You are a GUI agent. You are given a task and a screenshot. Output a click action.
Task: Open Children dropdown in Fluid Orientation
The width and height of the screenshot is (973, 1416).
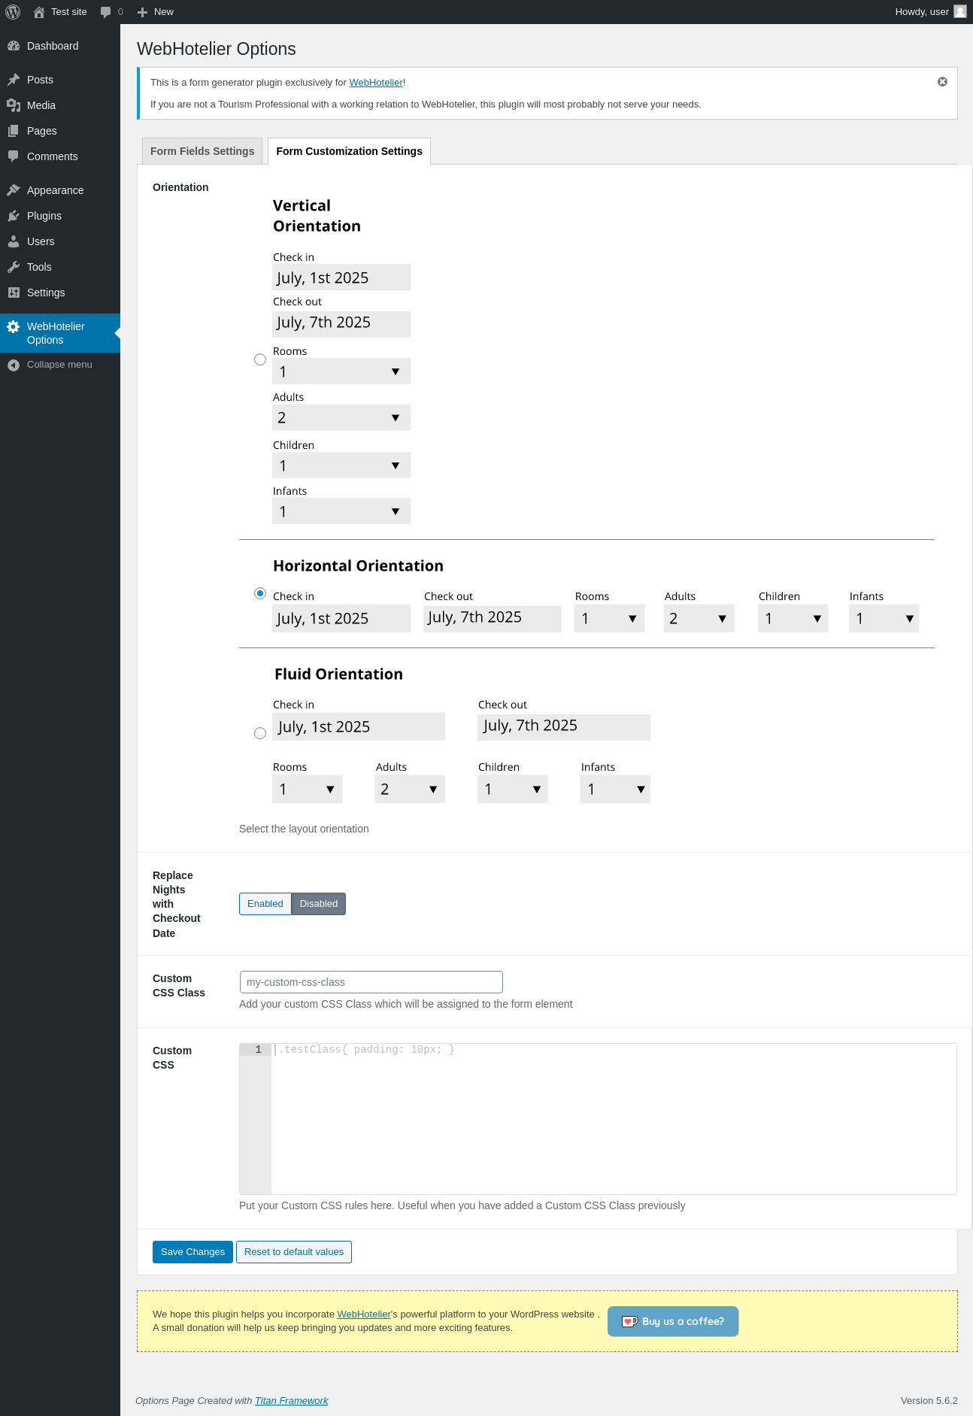click(x=513, y=789)
